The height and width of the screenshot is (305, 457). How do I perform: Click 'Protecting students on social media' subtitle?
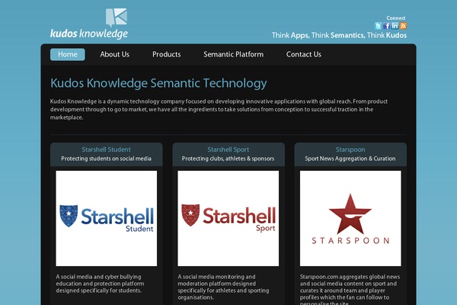[106, 159]
